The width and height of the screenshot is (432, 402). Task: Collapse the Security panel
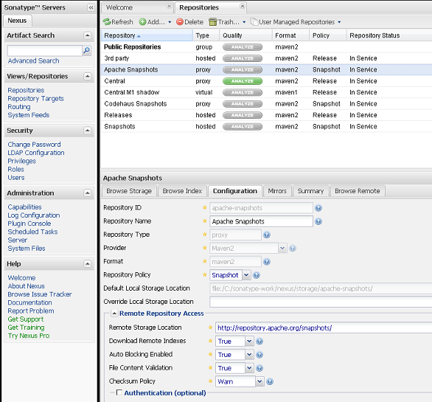click(x=87, y=130)
